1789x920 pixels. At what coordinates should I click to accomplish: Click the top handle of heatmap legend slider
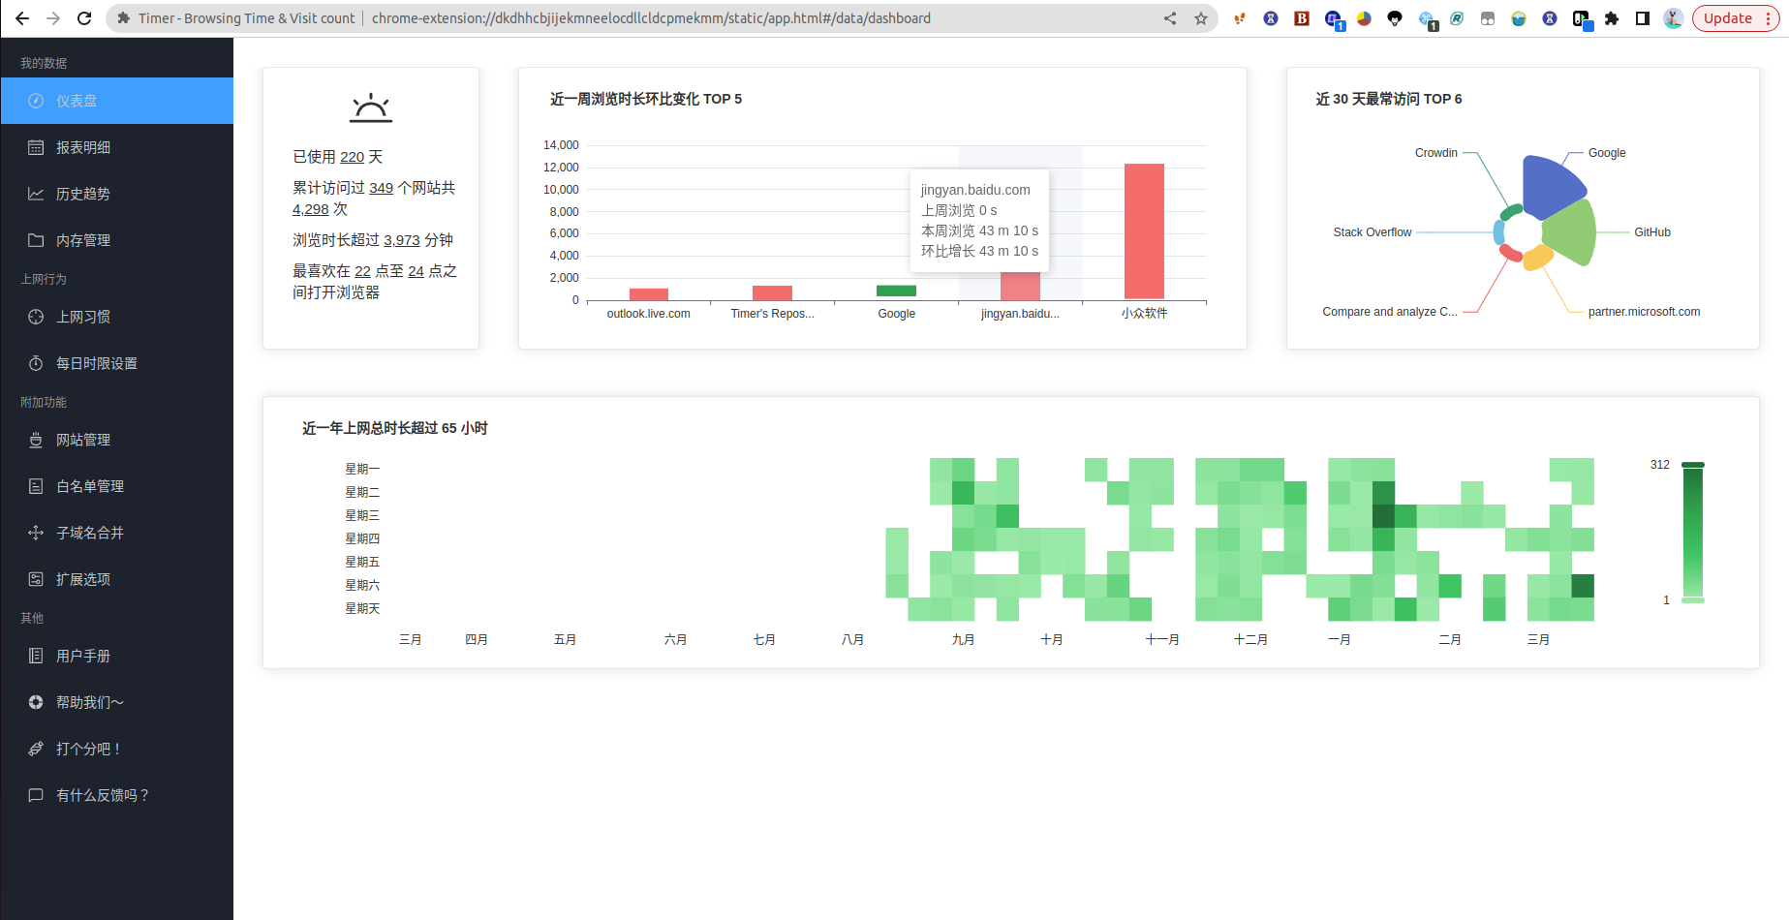click(x=1692, y=465)
